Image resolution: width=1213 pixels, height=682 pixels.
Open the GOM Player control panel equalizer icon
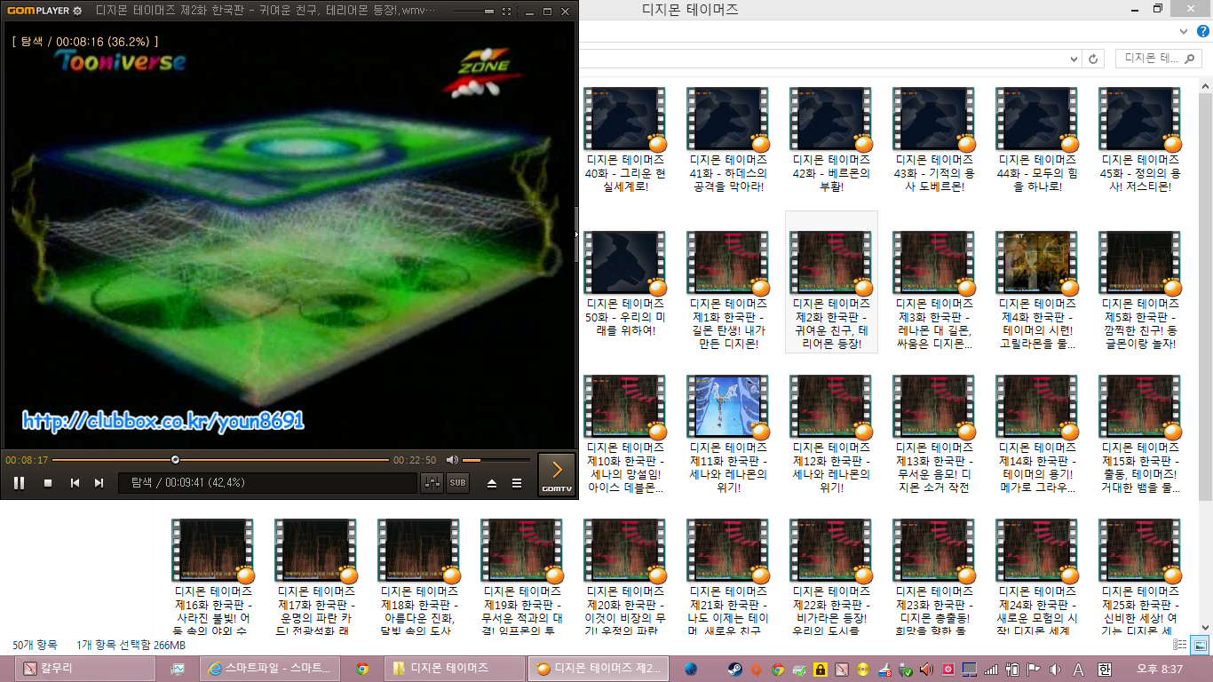pos(432,483)
